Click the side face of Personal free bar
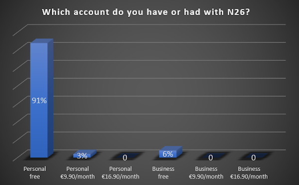The height and width of the screenshot is (185, 299). (50, 98)
